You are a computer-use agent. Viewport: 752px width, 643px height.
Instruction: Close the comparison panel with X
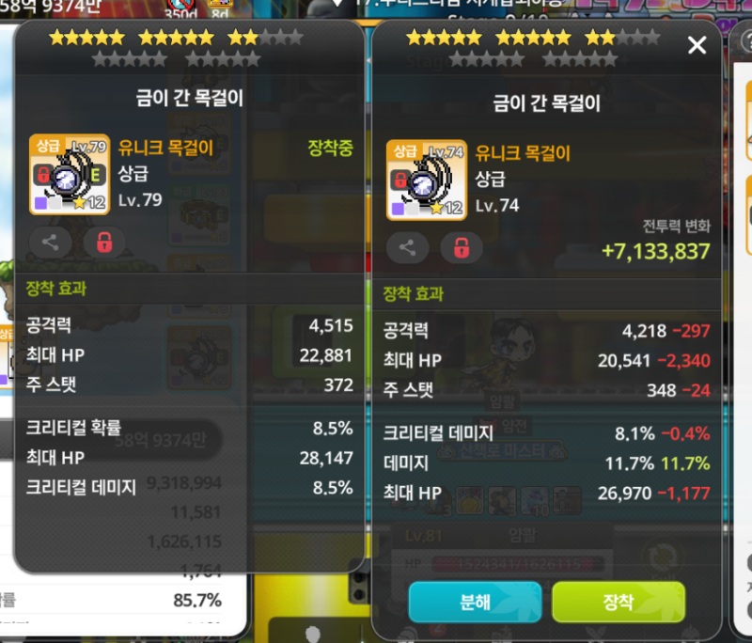click(697, 45)
